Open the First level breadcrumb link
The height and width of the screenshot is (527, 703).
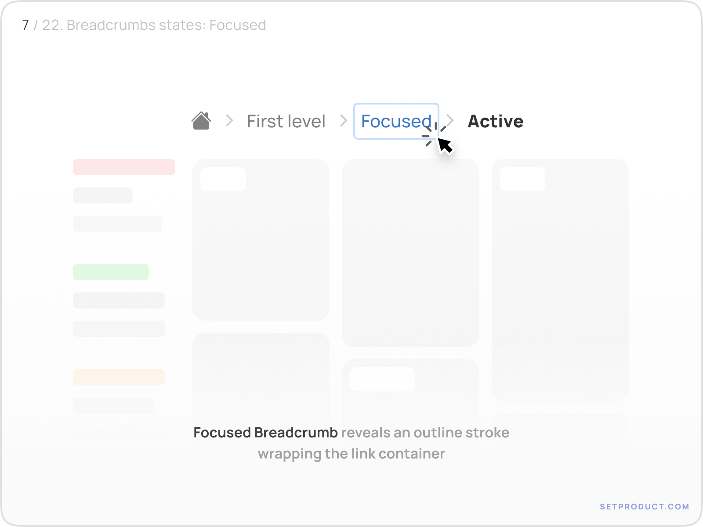tap(286, 121)
